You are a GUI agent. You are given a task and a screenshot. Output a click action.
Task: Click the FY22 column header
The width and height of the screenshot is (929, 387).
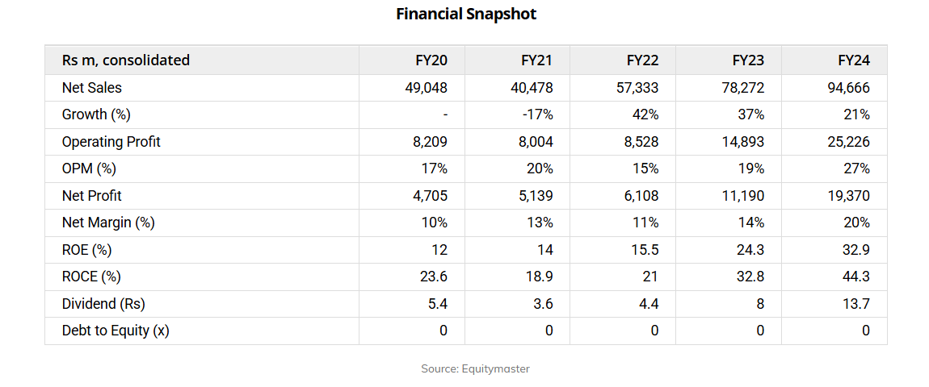click(x=642, y=60)
